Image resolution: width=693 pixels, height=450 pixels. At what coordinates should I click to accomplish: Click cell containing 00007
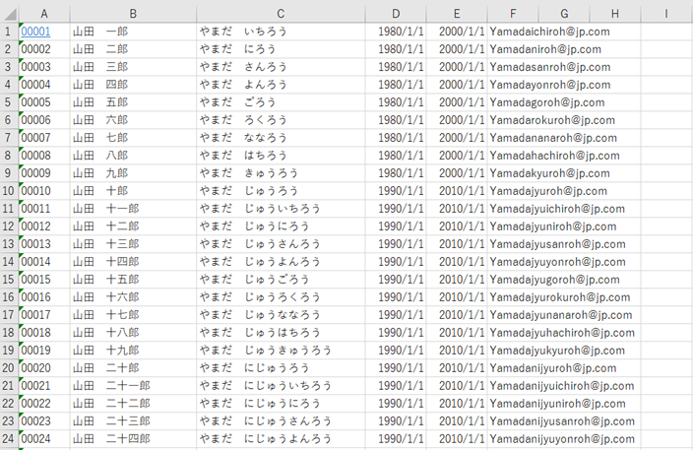[44, 138]
